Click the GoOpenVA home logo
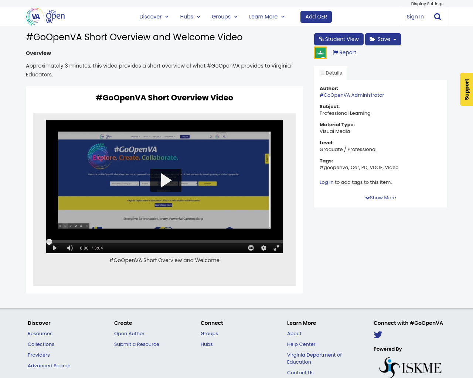This screenshot has width=473, height=378. 45,16
